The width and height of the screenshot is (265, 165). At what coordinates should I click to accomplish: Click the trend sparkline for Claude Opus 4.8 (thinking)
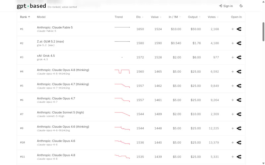pos(122,71)
